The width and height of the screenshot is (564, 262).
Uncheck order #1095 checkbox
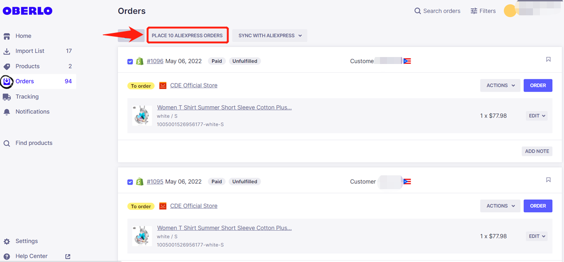coord(130,182)
